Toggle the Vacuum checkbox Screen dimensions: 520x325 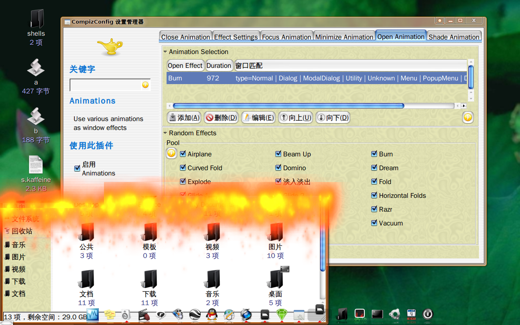coord(374,223)
